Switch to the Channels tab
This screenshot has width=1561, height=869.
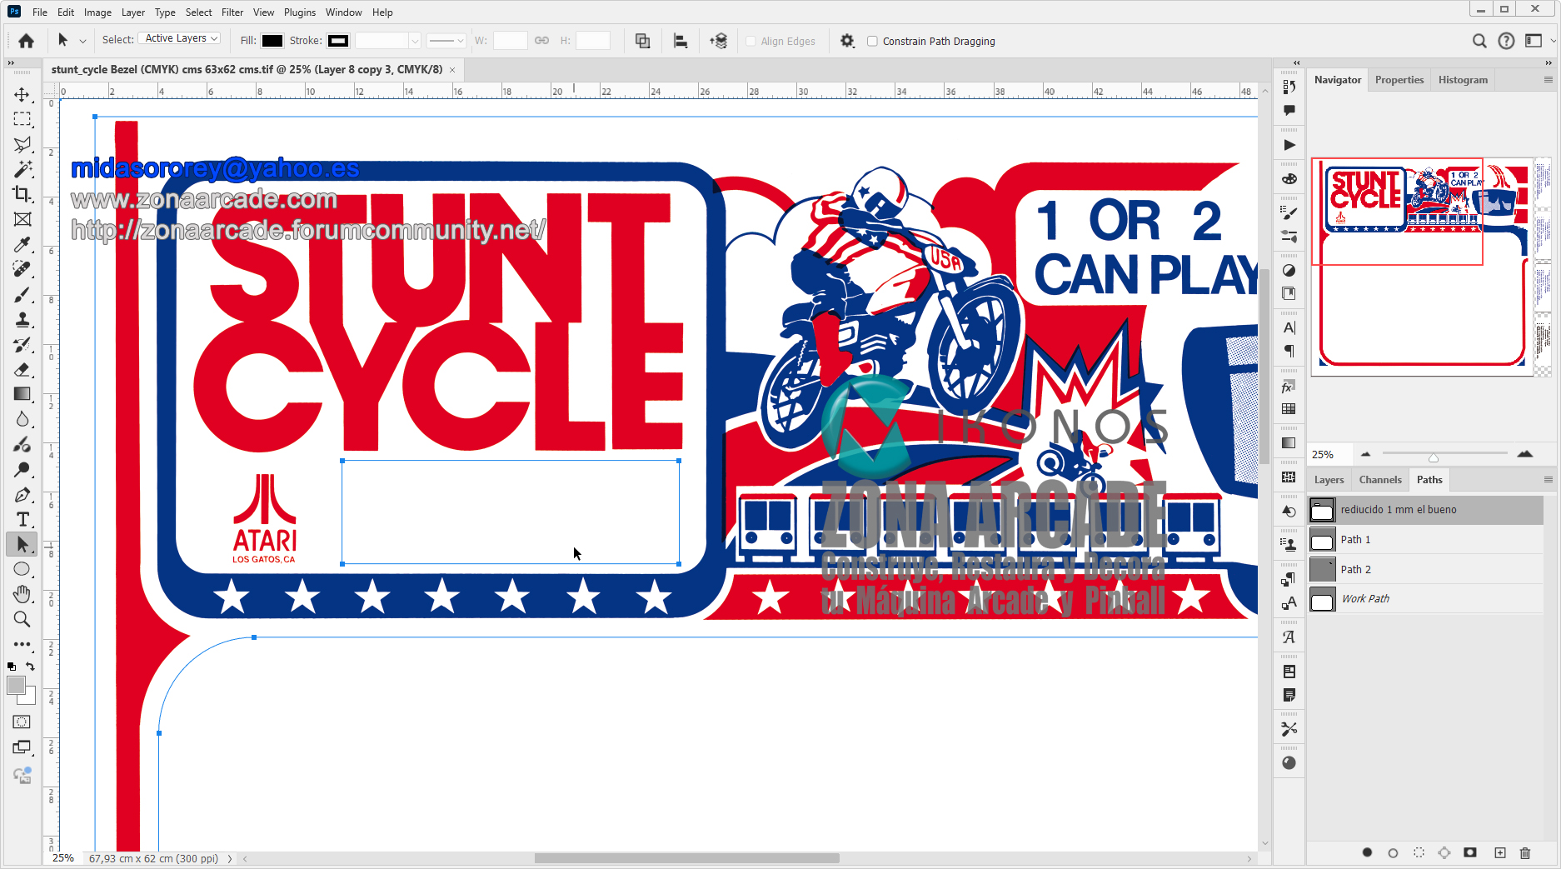pos(1379,480)
